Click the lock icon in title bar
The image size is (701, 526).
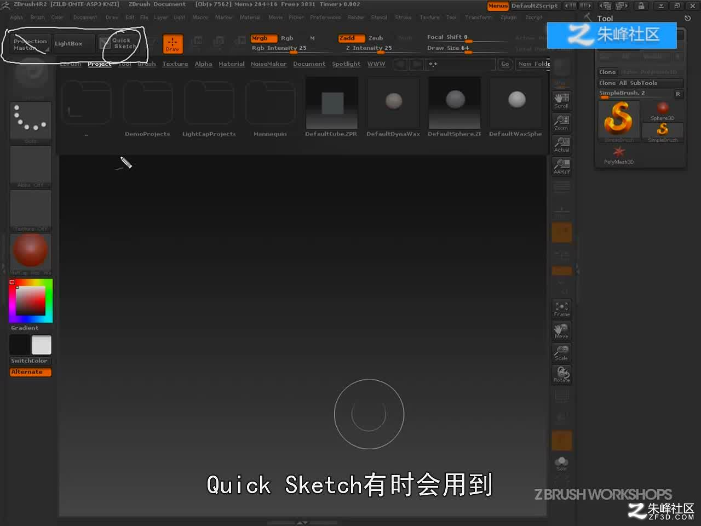pyautogui.click(x=641, y=6)
